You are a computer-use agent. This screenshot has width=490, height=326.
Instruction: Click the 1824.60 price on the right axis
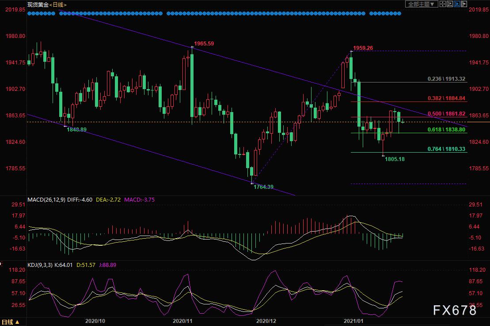479,142
